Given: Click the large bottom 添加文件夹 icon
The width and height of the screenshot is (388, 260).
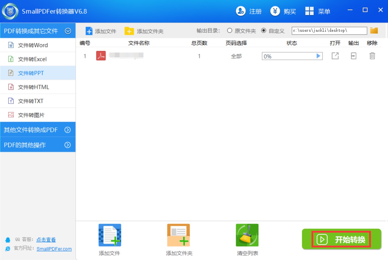Looking at the screenshot, I should [178, 235].
